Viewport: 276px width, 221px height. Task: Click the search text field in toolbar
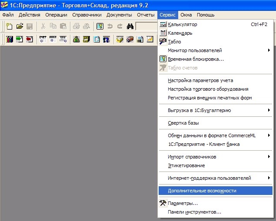(146, 26)
